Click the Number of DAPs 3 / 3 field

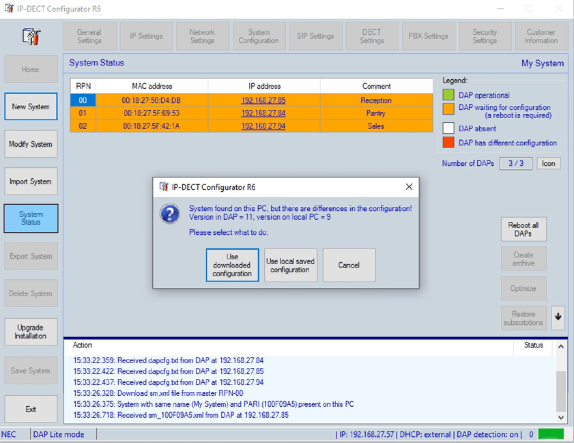(516, 163)
